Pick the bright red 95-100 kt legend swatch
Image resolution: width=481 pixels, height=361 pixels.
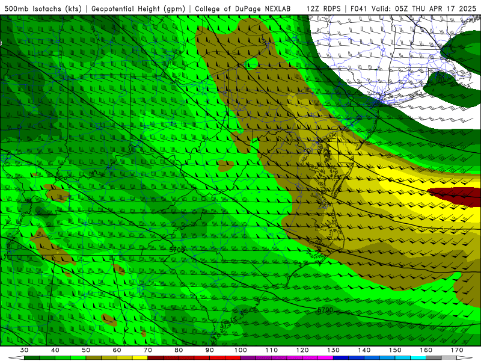pyautogui.click(x=233, y=357)
